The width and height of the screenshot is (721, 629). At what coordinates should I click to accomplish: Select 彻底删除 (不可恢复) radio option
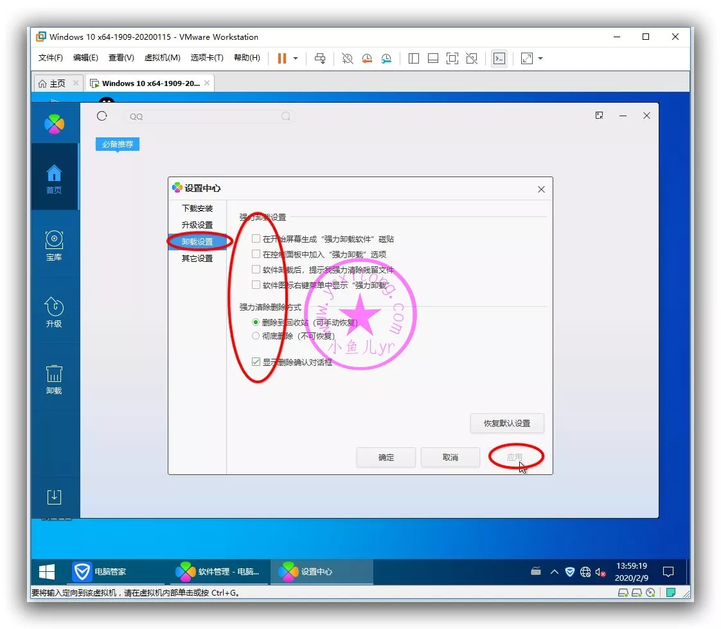(256, 336)
